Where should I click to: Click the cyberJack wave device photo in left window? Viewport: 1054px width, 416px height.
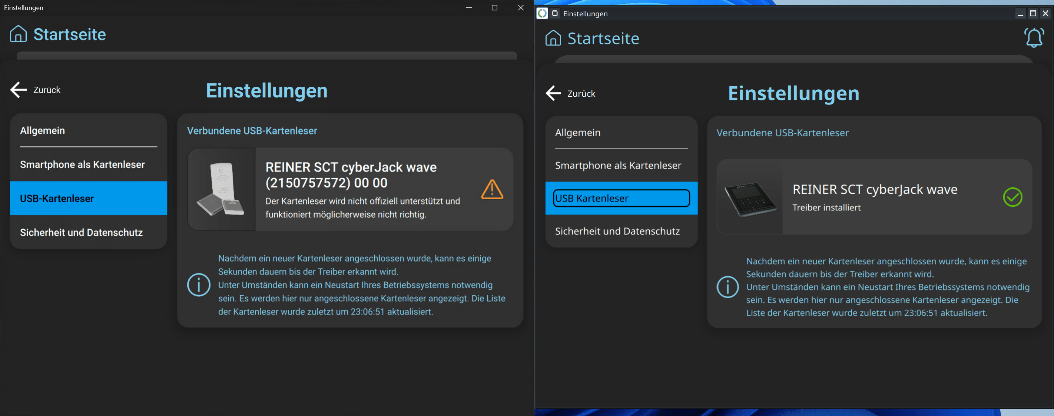[x=221, y=189]
